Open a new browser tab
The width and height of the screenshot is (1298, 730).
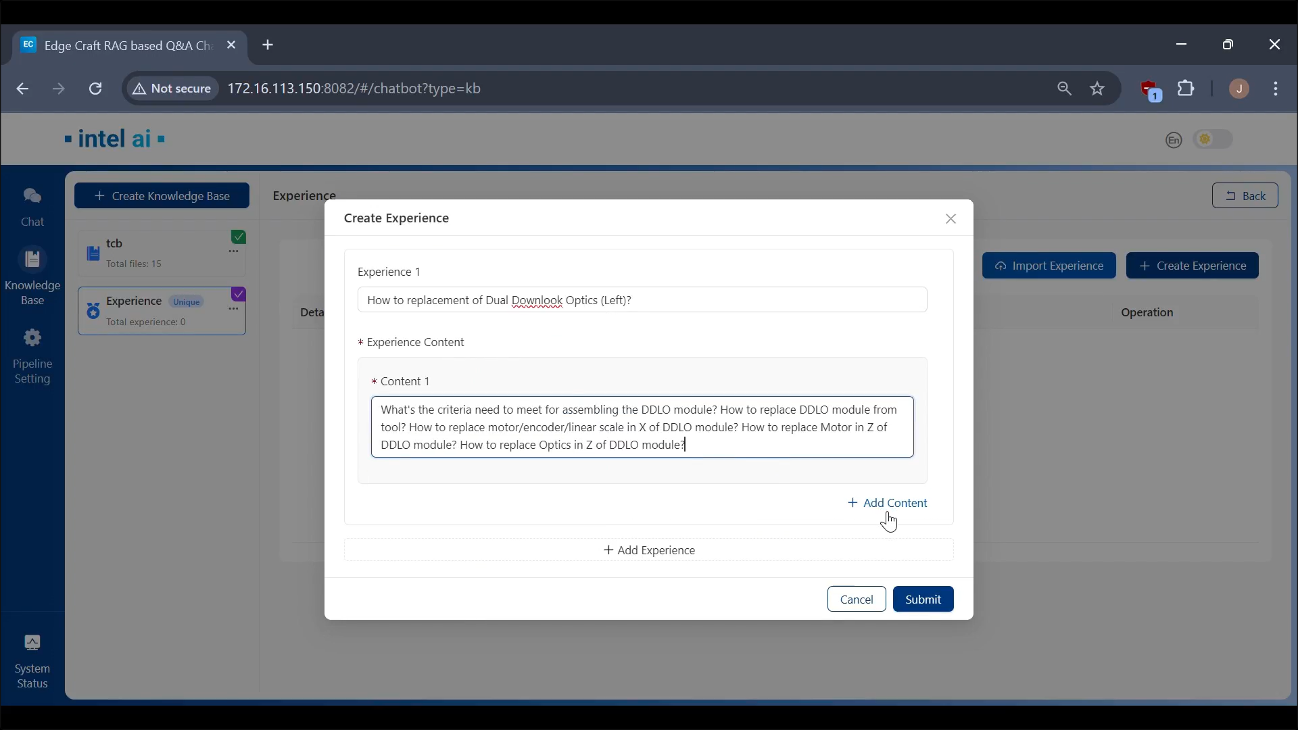pyautogui.click(x=268, y=45)
